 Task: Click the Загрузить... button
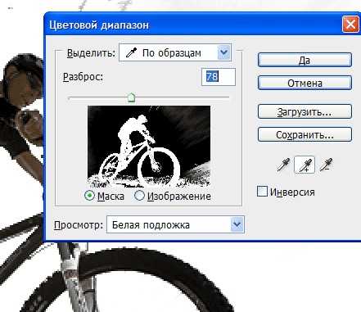coord(305,111)
